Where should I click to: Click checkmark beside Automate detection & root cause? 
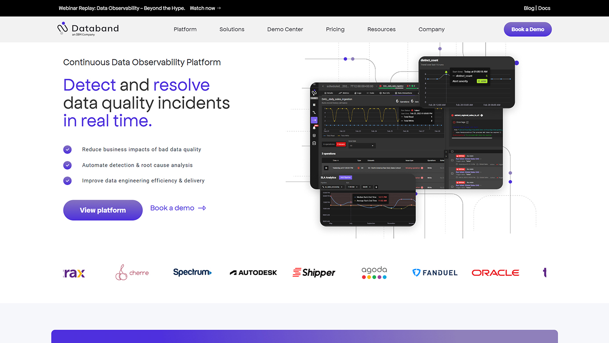tap(67, 165)
